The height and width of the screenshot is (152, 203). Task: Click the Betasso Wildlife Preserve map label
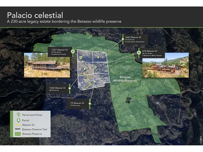point(125,79)
